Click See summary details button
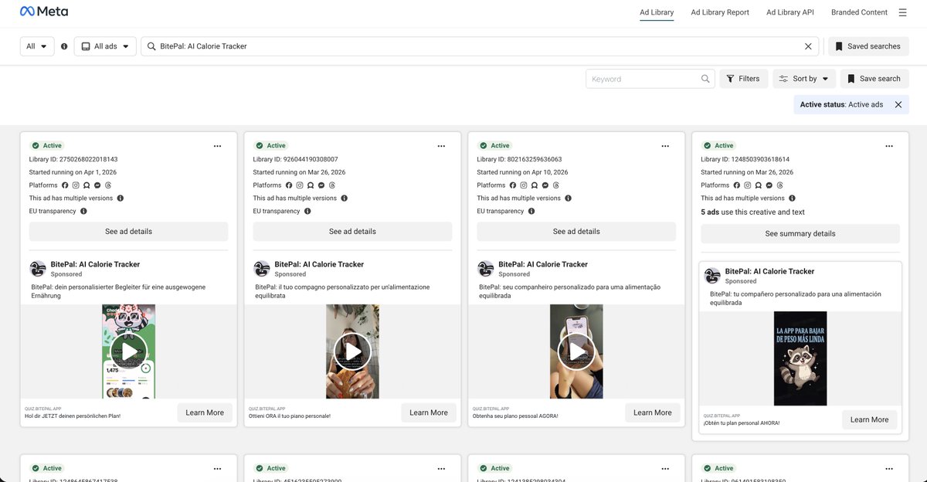 click(800, 233)
